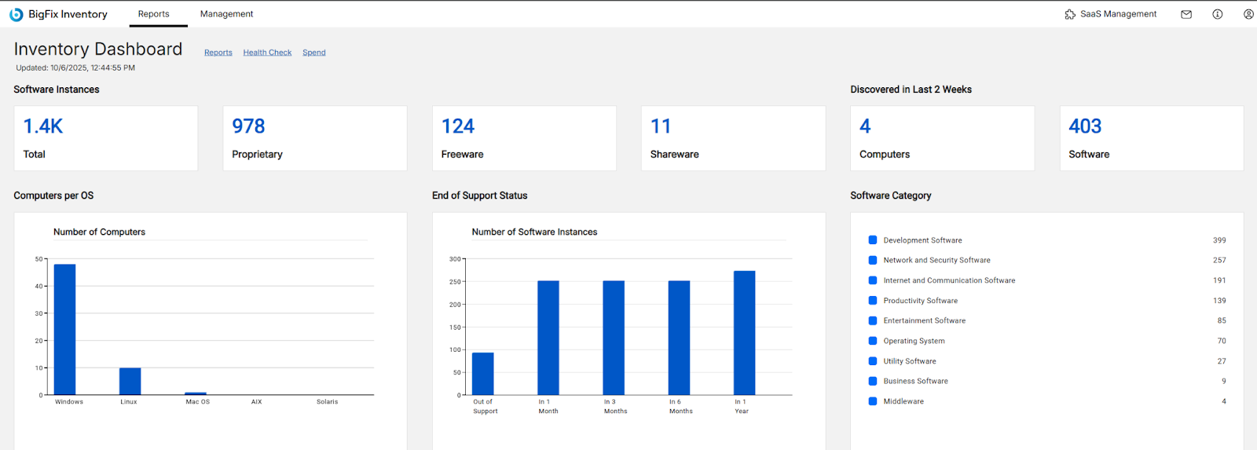Toggle Network and Security Software legend square
This screenshot has width=1257, height=450.
(872, 260)
